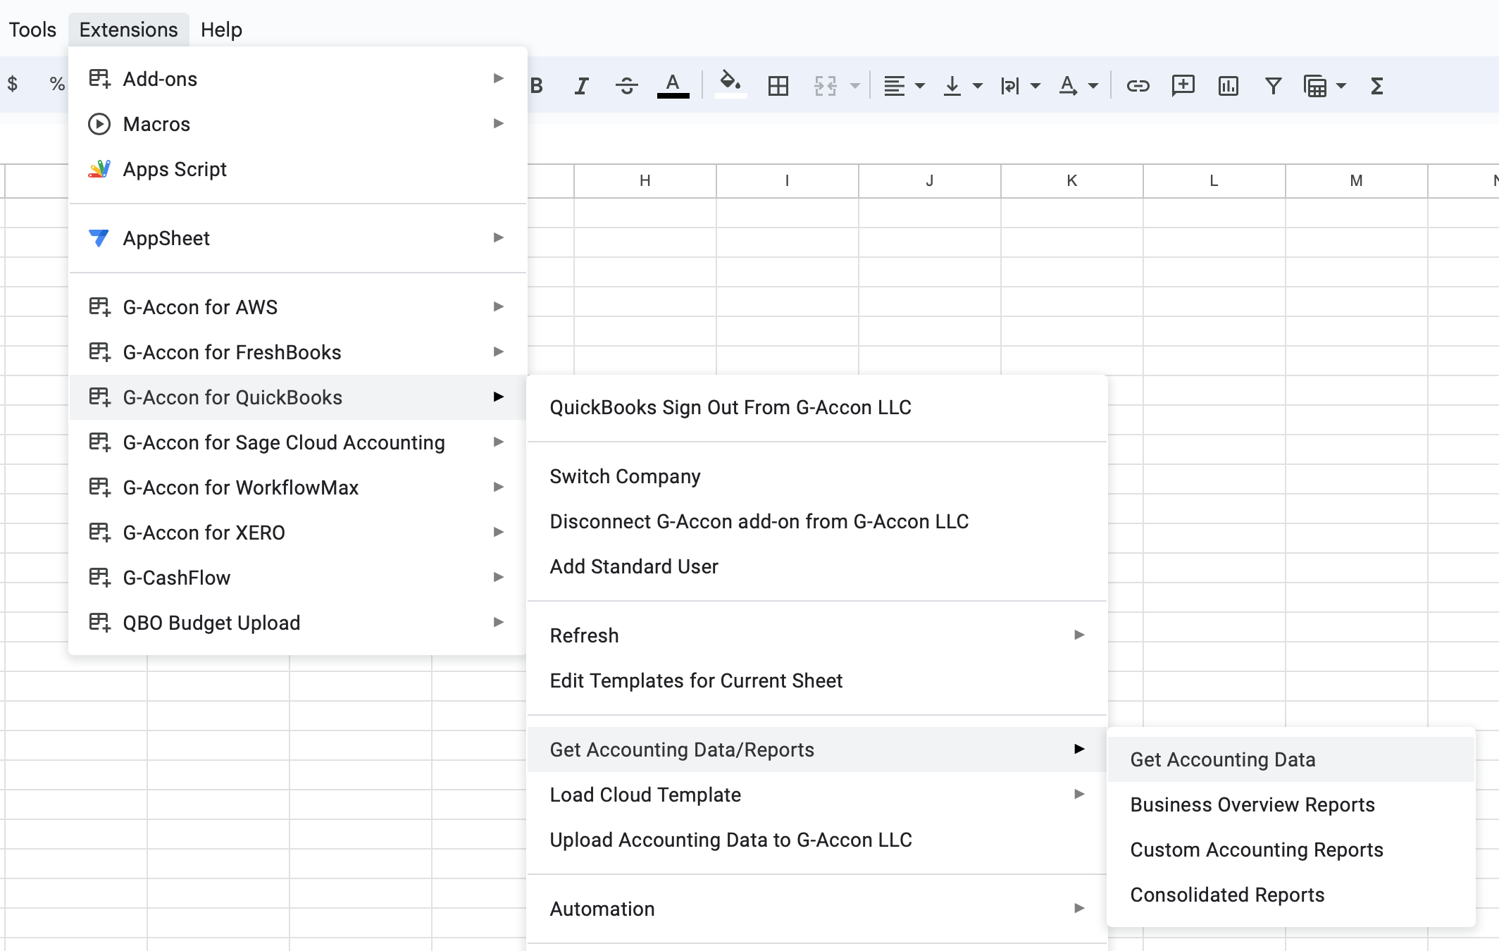Open Get Accounting Data/Reports submenu
This screenshot has height=951, width=1499.
pos(817,750)
